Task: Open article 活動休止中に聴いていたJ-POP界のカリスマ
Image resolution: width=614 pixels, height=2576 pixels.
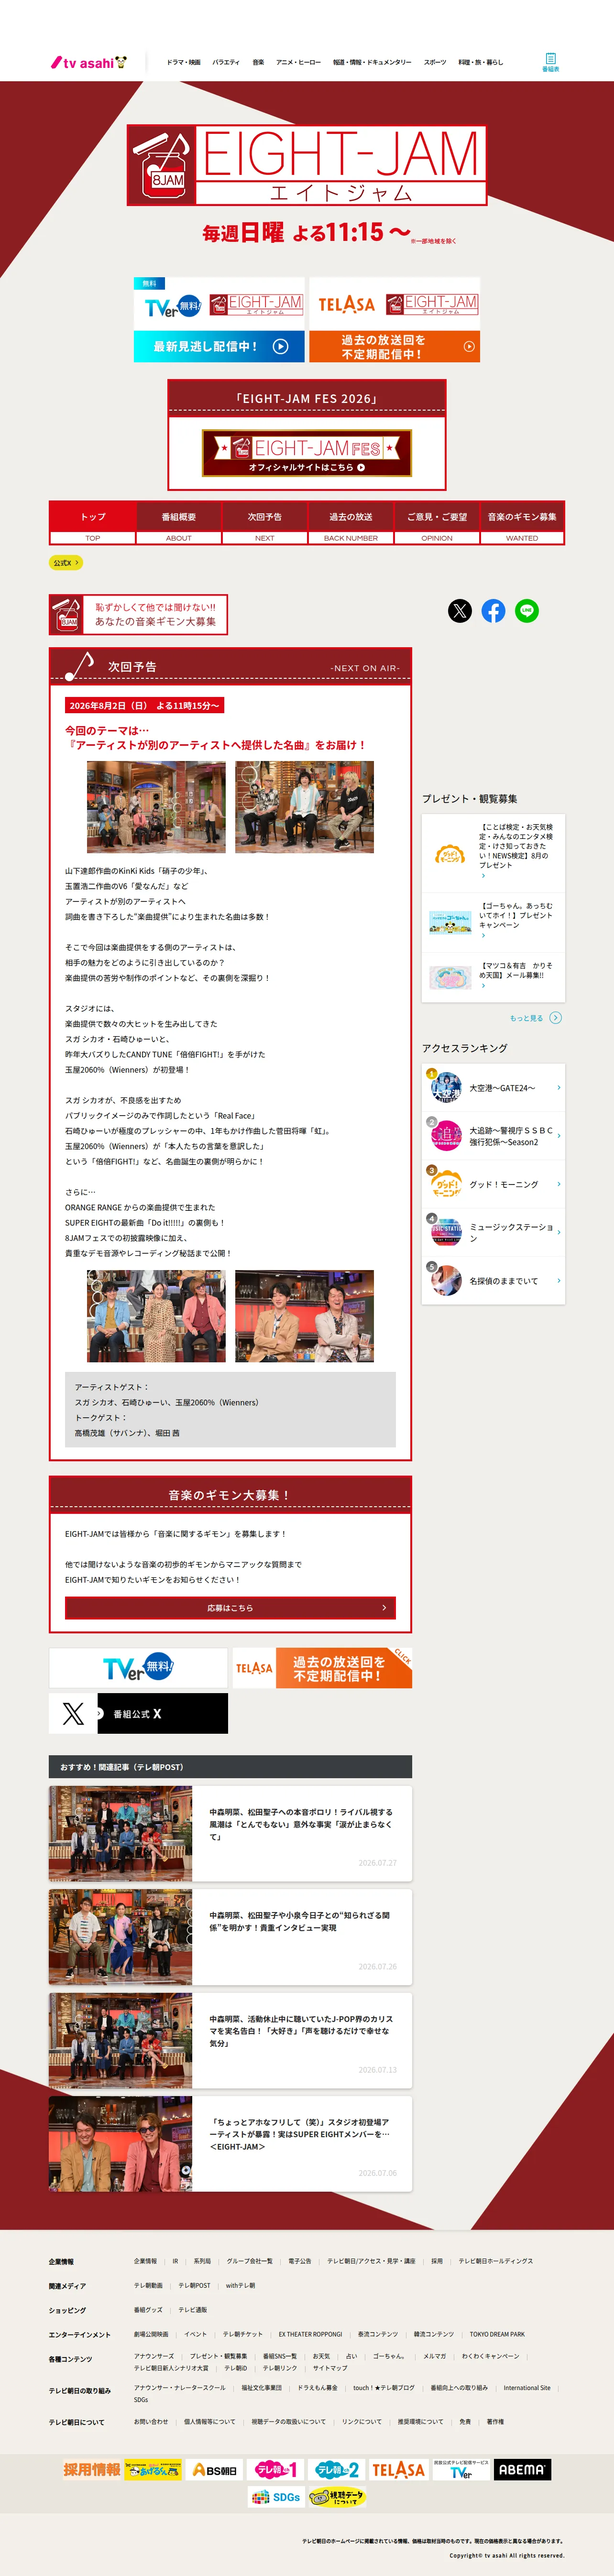Action: tap(230, 2041)
